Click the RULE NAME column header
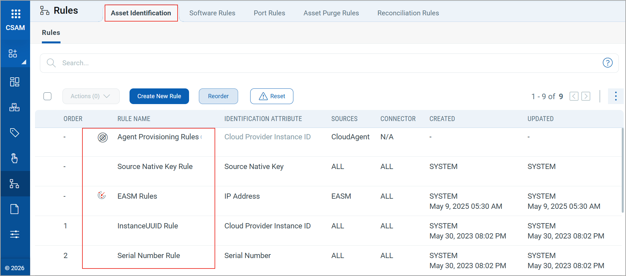 tap(134, 119)
